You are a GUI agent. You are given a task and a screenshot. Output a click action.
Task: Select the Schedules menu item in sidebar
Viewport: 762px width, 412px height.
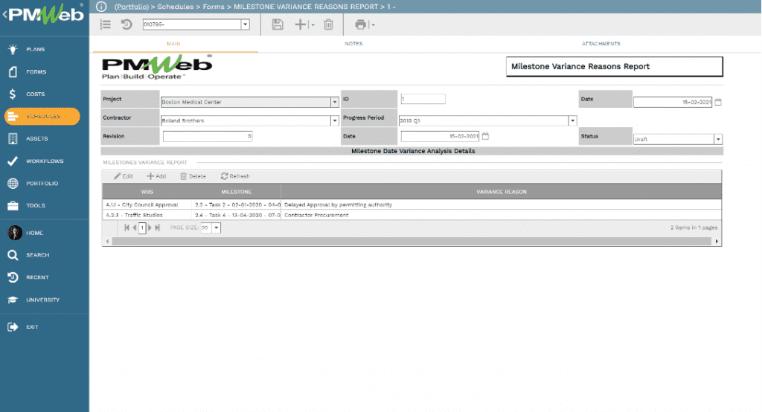42,116
